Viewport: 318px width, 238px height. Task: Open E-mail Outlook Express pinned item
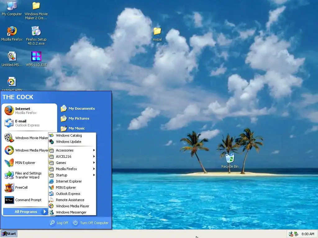[x=30, y=123]
